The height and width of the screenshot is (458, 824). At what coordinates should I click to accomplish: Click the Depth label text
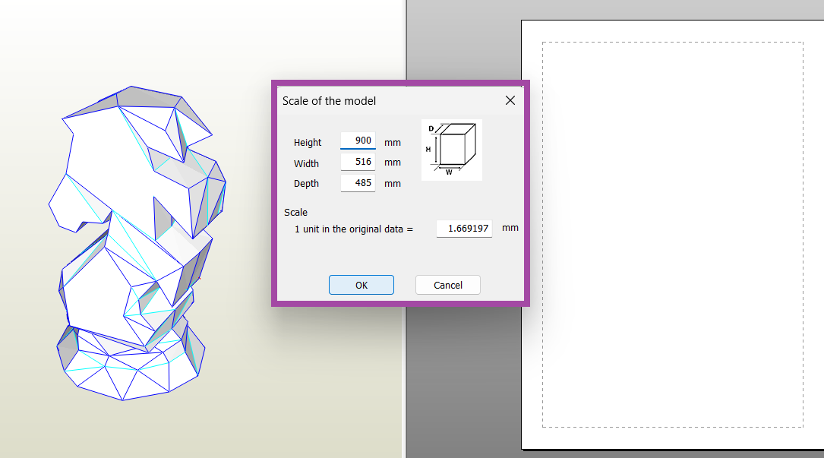(x=306, y=184)
